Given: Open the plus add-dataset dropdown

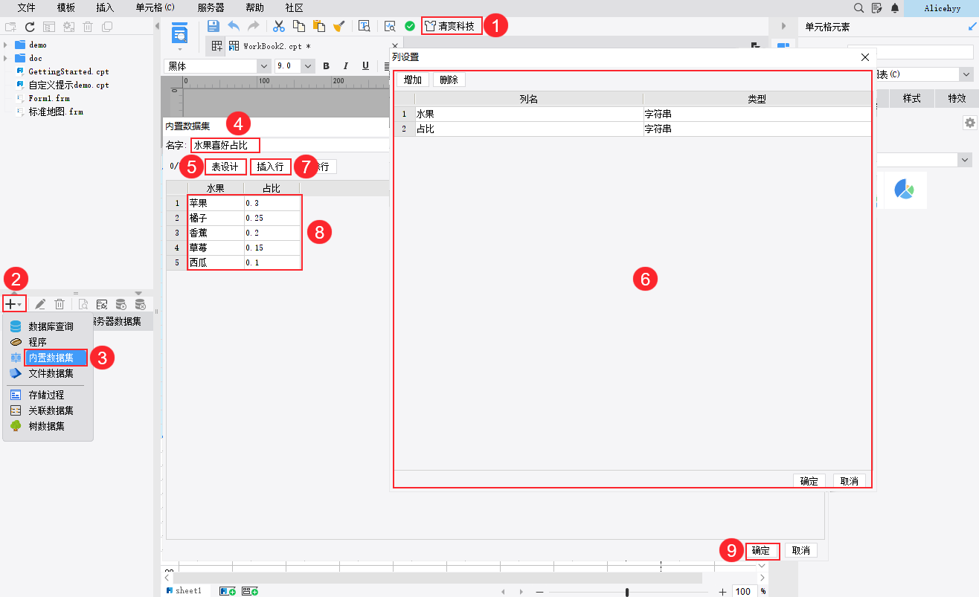Looking at the screenshot, I should coord(14,304).
